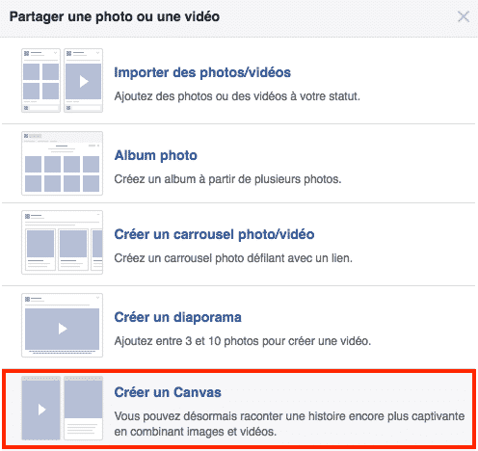Close the Partager une photo dialog
478x451 pixels.
[464, 16]
